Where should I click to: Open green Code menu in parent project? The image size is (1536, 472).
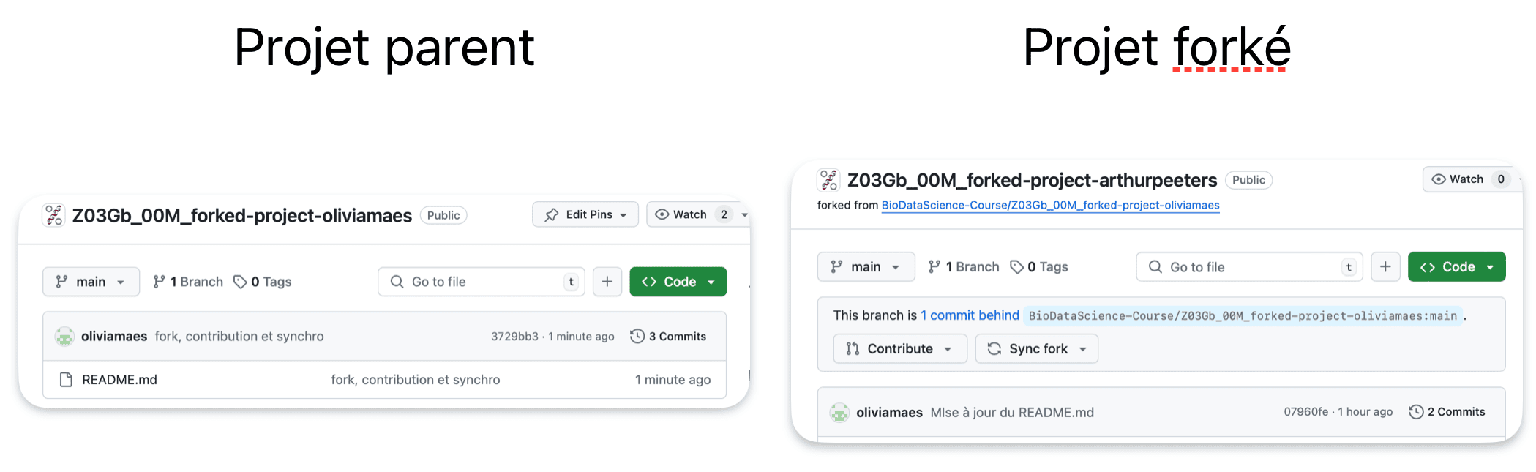678,282
